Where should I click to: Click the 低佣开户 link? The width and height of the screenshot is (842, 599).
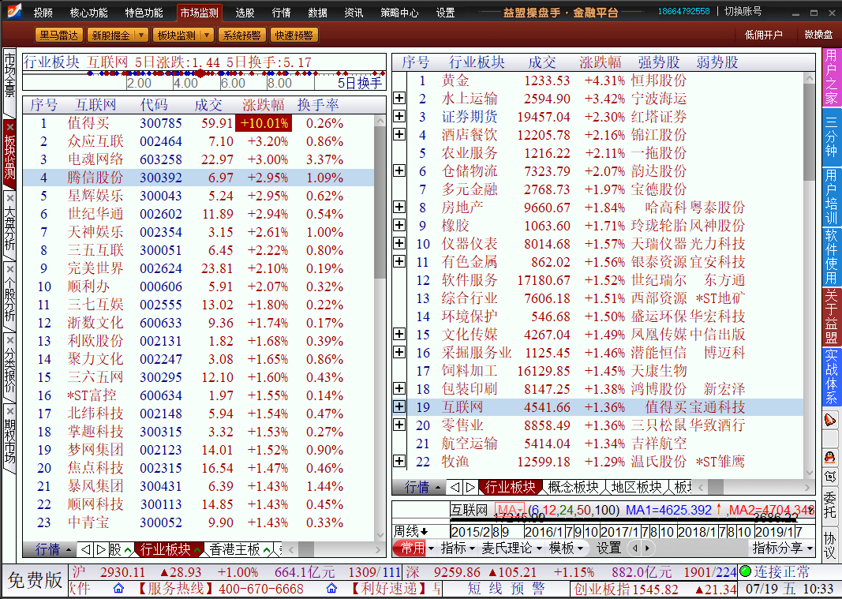coord(763,35)
